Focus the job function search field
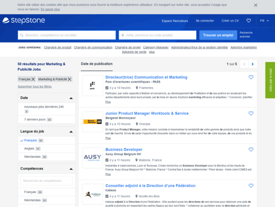275x207 pixels. (x=67, y=35)
